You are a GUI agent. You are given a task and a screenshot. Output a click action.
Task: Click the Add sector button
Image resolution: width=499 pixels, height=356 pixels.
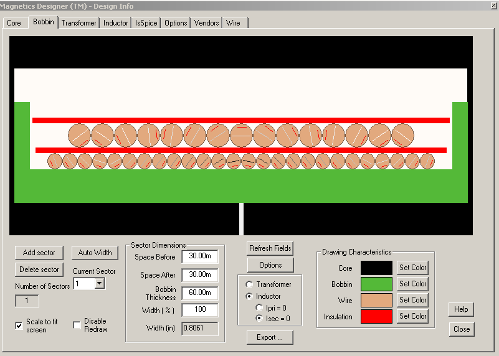coord(39,253)
